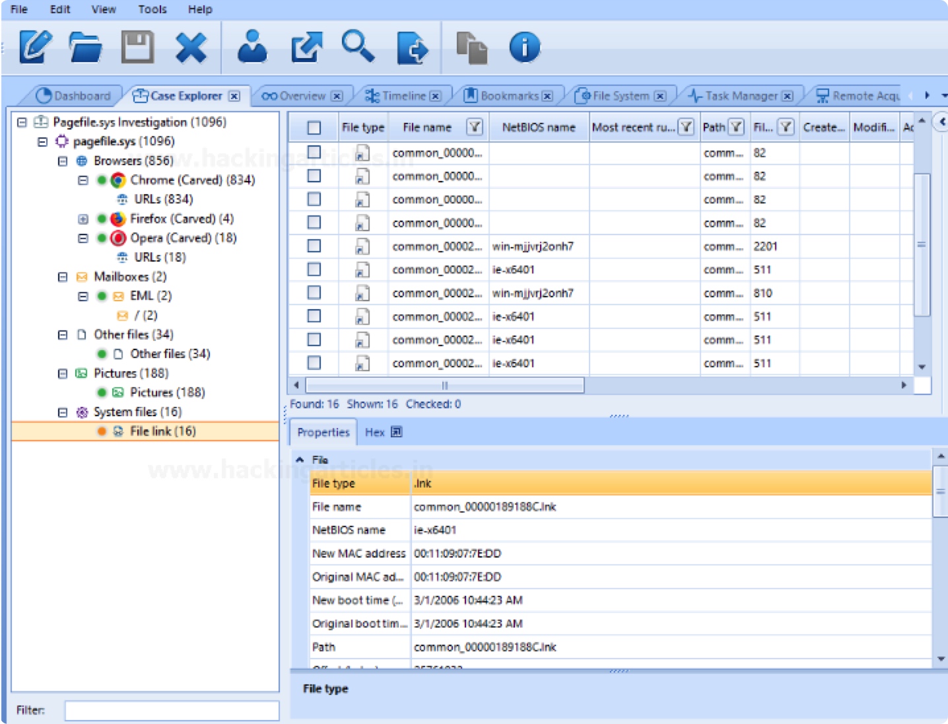Viewport: 948px width, 724px height.
Task: Click the horizontal scrollbar of file table
Action: point(445,385)
